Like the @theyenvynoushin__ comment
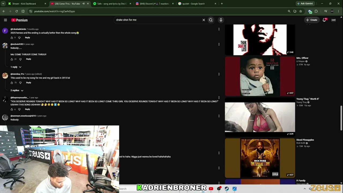The width and height of the screenshot is (343, 193). [12, 109]
